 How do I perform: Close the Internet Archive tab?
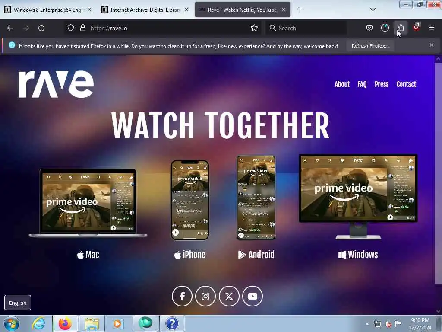186,10
